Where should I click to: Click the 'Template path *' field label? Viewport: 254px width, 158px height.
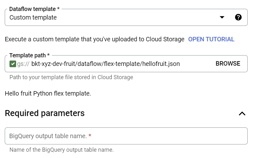pos(29,56)
